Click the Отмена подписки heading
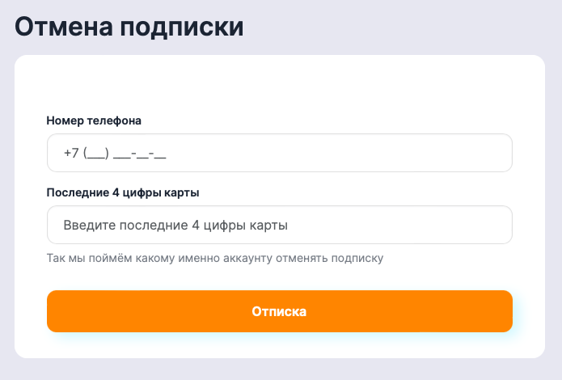The width and height of the screenshot is (562, 380). tap(129, 27)
